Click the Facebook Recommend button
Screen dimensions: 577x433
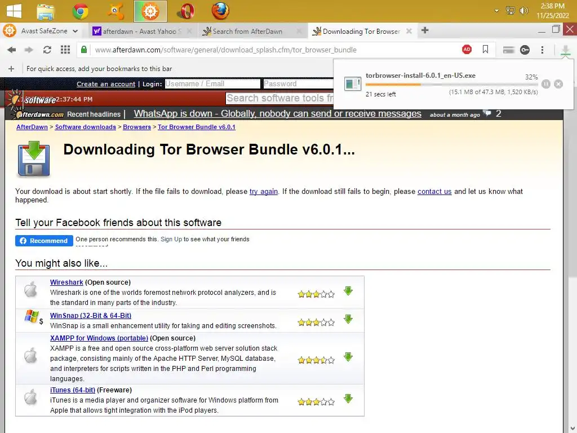click(44, 241)
